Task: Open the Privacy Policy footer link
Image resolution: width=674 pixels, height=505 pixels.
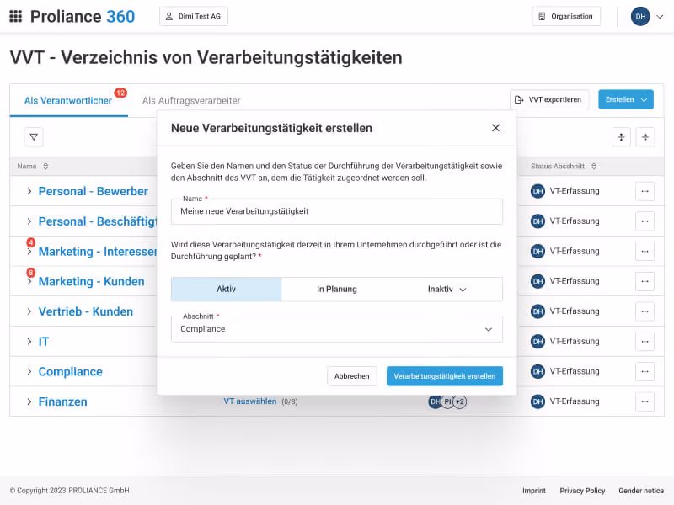Action: point(582,491)
